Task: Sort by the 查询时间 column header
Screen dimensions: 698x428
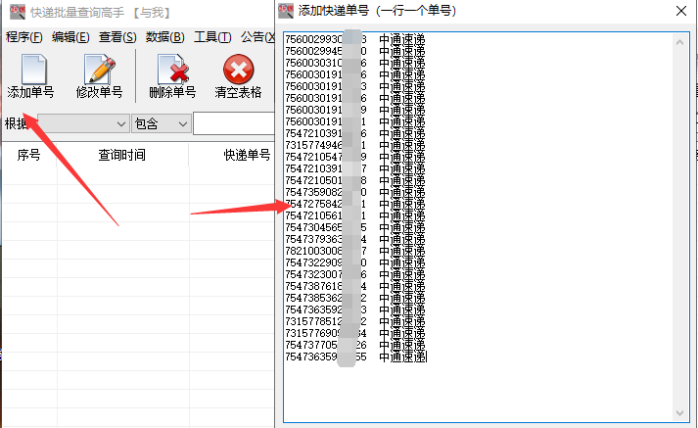Action: (x=122, y=155)
